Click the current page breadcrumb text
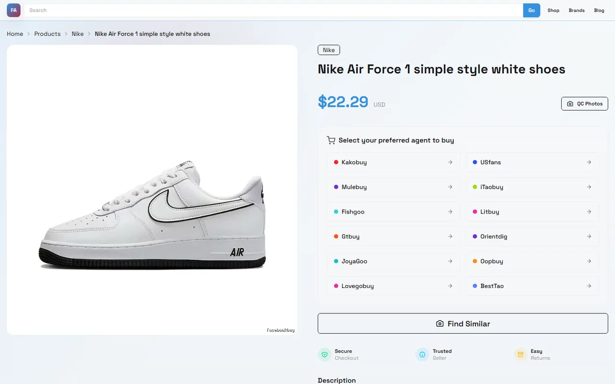 click(152, 34)
